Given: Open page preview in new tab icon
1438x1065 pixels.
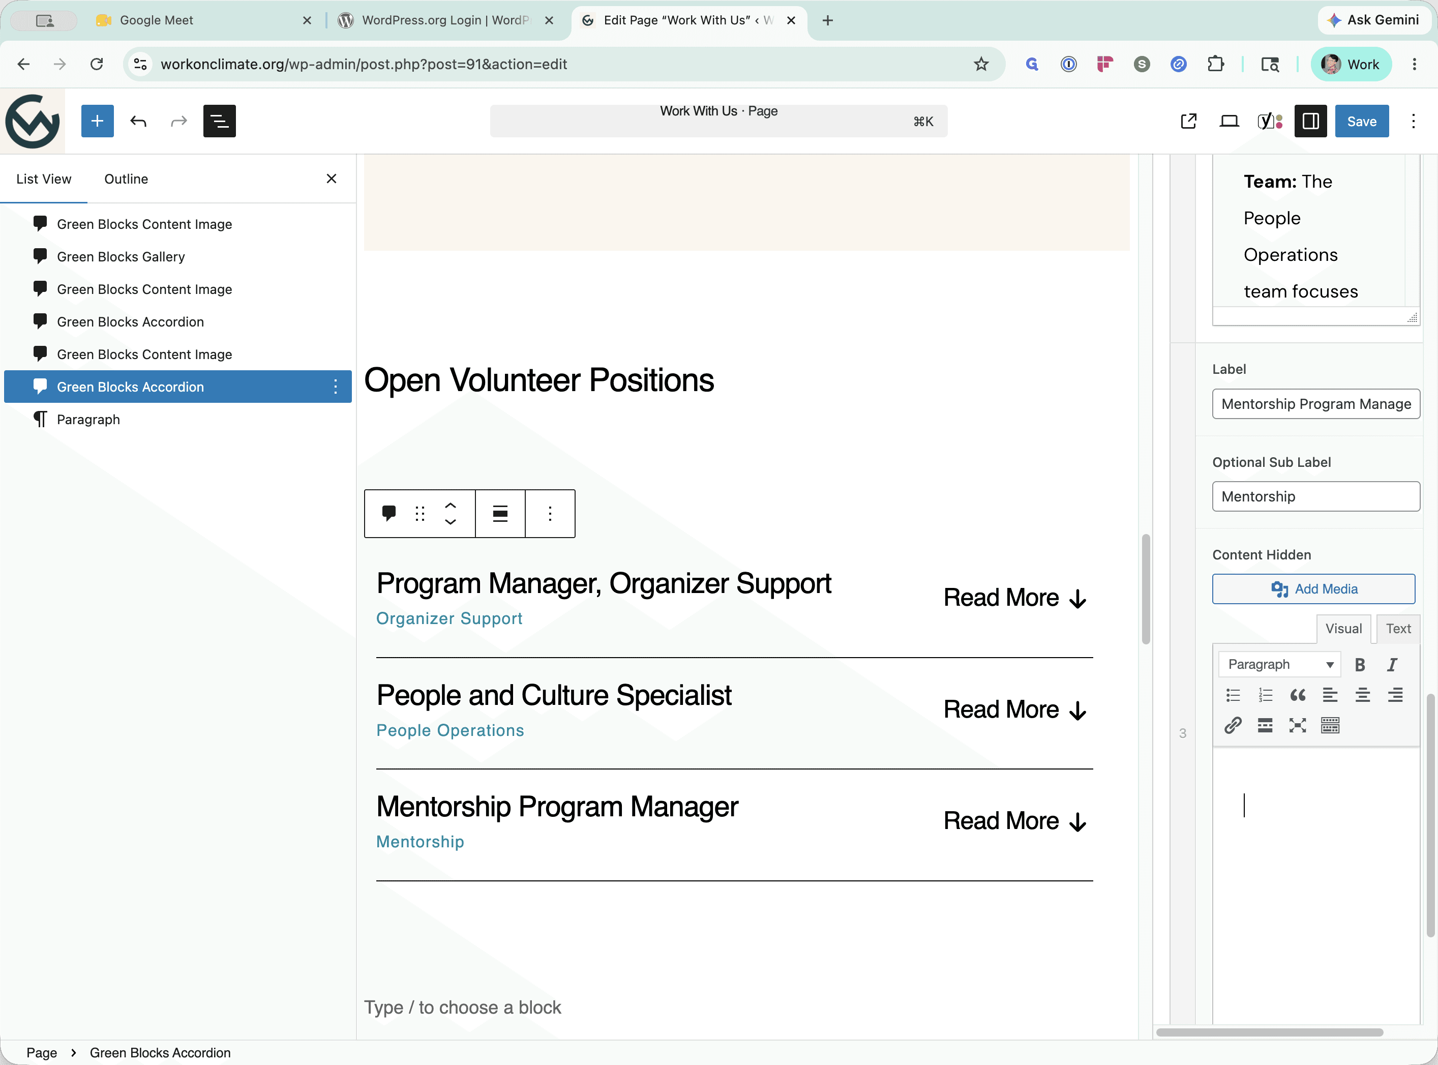Looking at the screenshot, I should tap(1188, 121).
